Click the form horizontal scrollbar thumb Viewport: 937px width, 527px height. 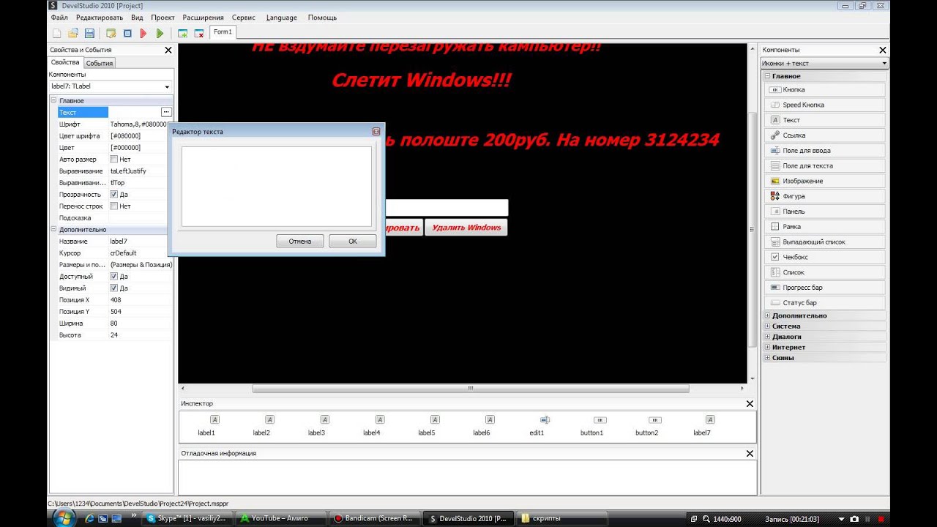[x=470, y=389]
